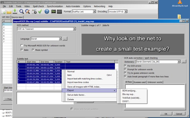
Task: Toggle the waveform toolbar icon
Action: [x=54, y=12]
